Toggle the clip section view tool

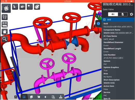click(46, 97)
